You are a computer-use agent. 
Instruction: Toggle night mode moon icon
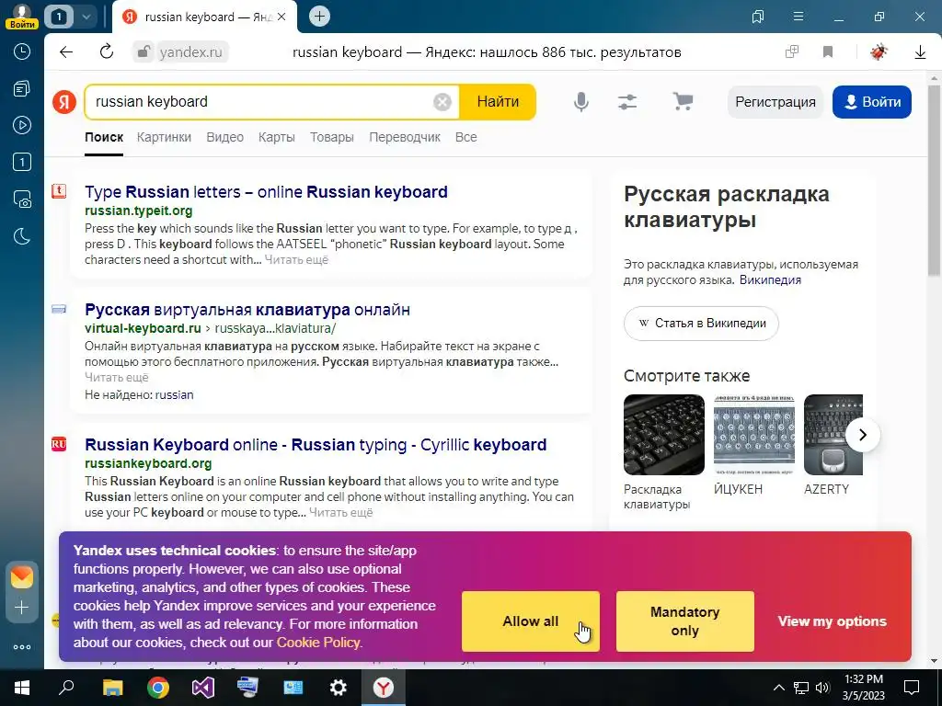[x=22, y=236]
